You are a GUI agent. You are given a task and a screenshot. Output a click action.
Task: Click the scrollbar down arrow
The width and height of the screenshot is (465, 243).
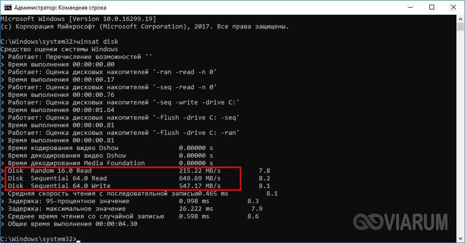click(x=460, y=239)
